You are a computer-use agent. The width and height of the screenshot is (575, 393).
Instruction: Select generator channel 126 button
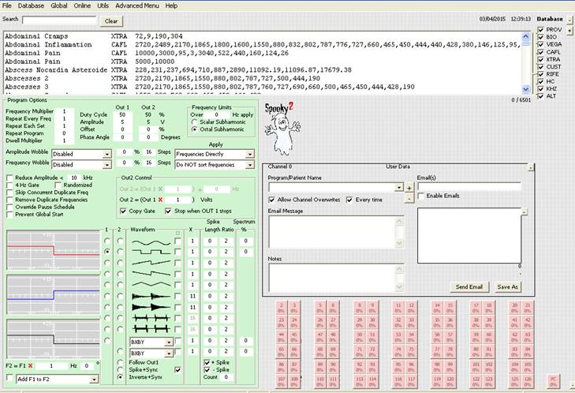tap(528, 382)
